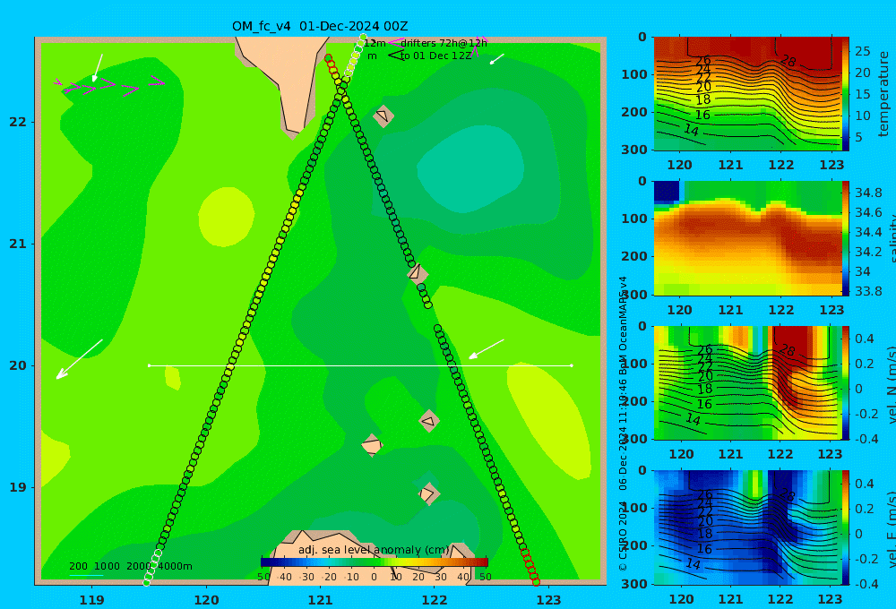This screenshot has width=896, height=609.
Task: Click the island near 121.5E 19.3N
Action: pos(372,446)
